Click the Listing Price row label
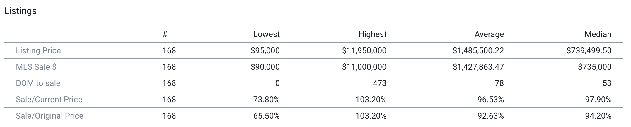The width and height of the screenshot is (631, 127). pyautogui.click(x=38, y=51)
